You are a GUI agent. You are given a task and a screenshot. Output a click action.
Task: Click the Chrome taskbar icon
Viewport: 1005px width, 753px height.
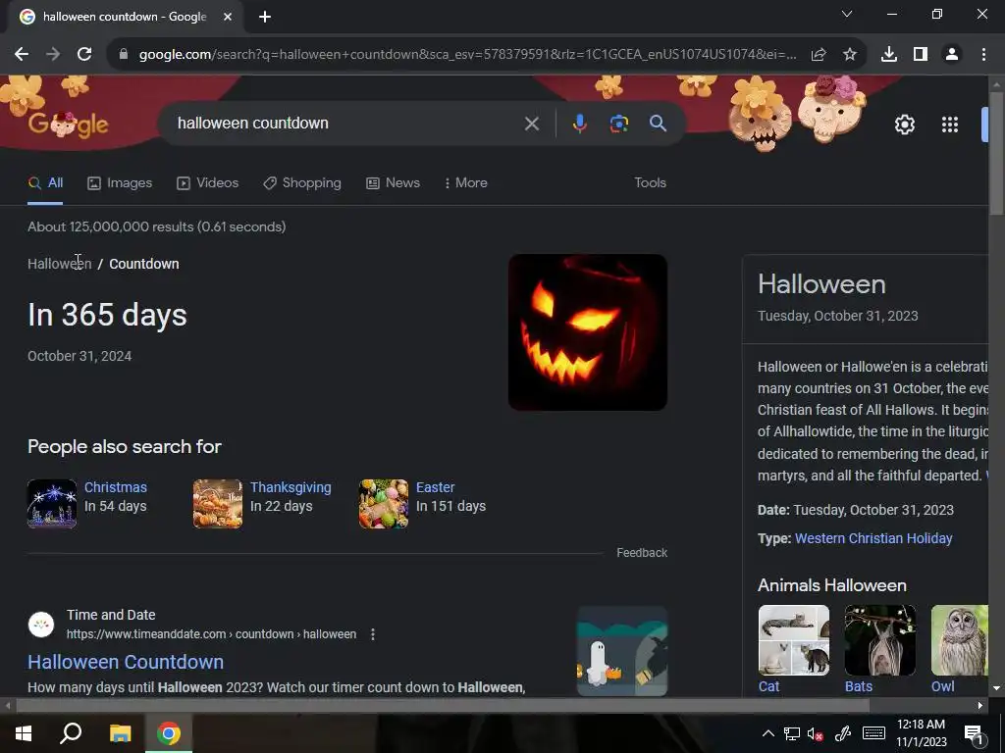click(x=169, y=733)
